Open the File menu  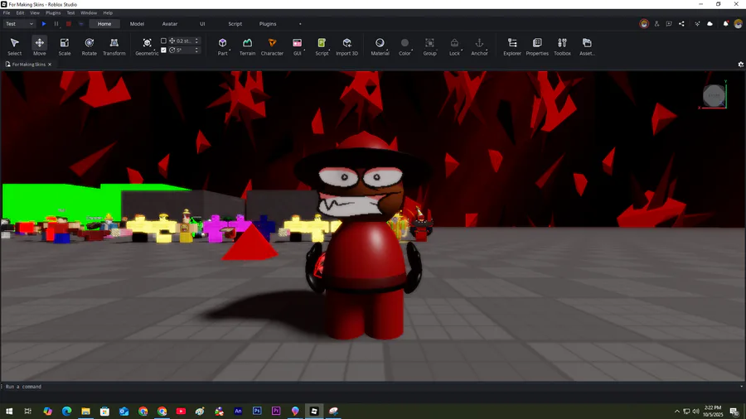(x=7, y=12)
